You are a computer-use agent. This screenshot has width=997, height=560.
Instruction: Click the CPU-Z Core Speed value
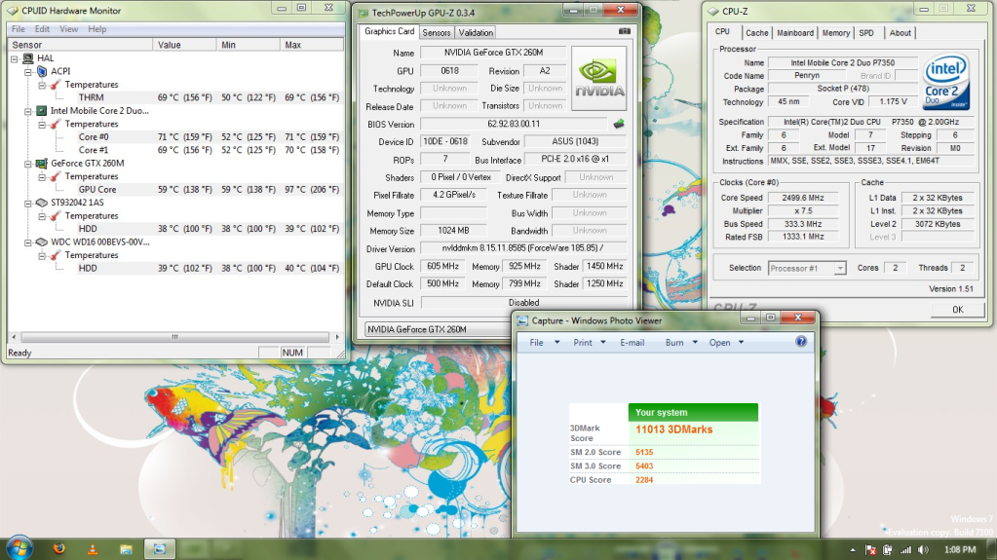click(802, 198)
